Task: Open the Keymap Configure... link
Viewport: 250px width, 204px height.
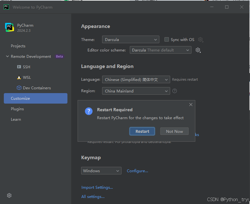Action: pos(137,171)
